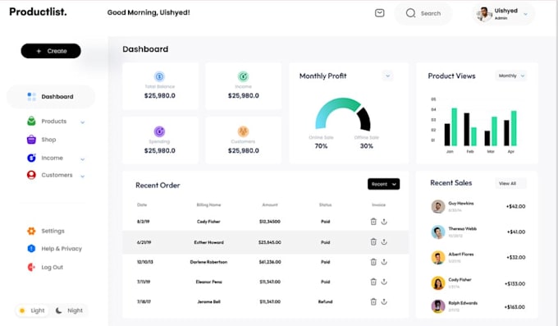Switch to Night mode
Screen dimensions: 558x326
pyautogui.click(x=70, y=310)
